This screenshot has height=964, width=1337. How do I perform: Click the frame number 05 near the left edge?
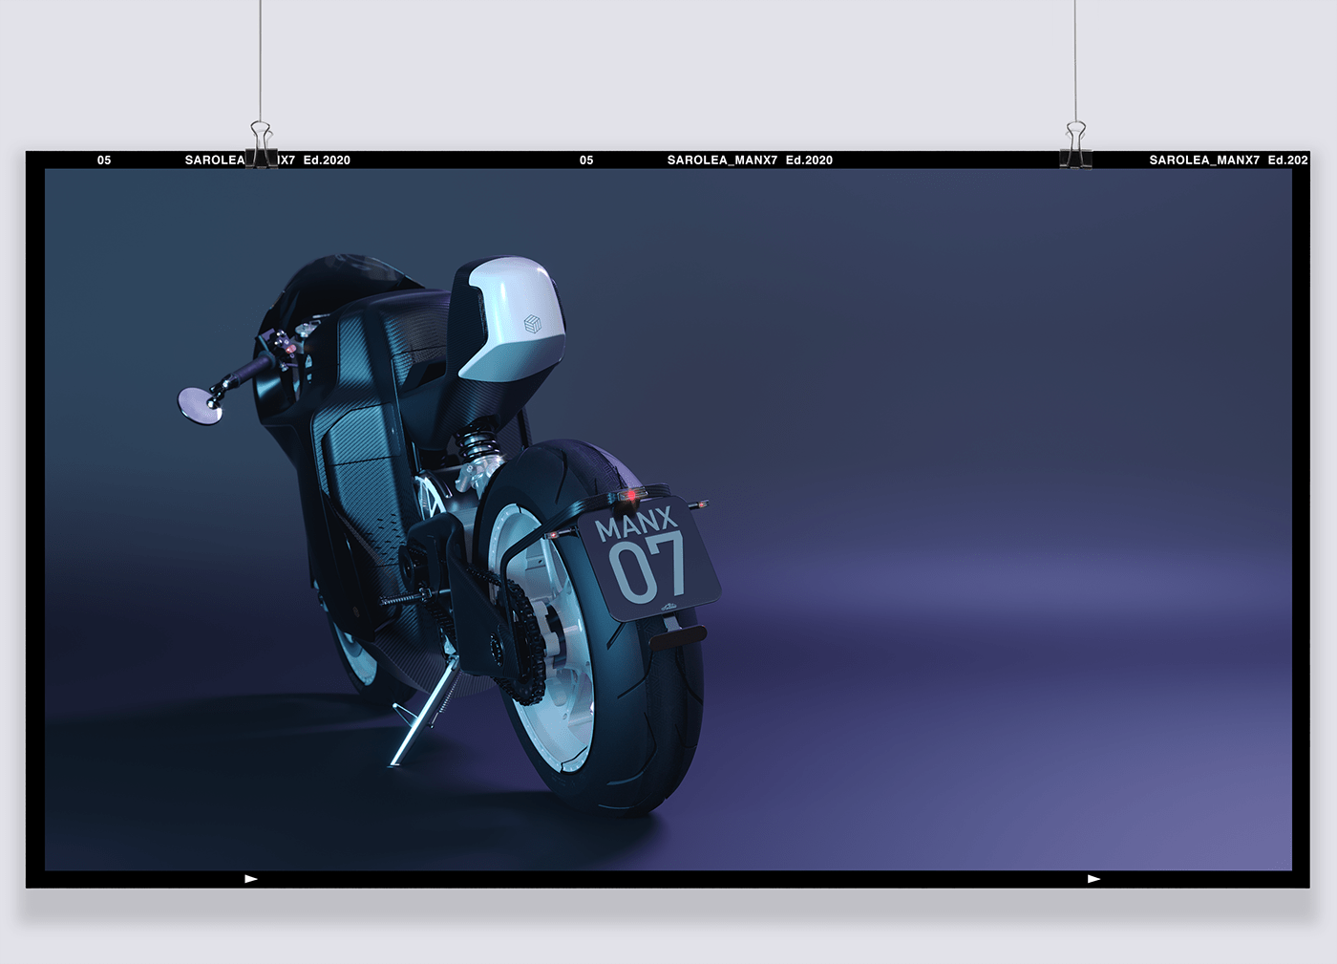pos(103,160)
